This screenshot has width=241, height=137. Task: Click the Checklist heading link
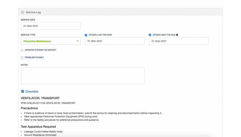tap(32, 91)
